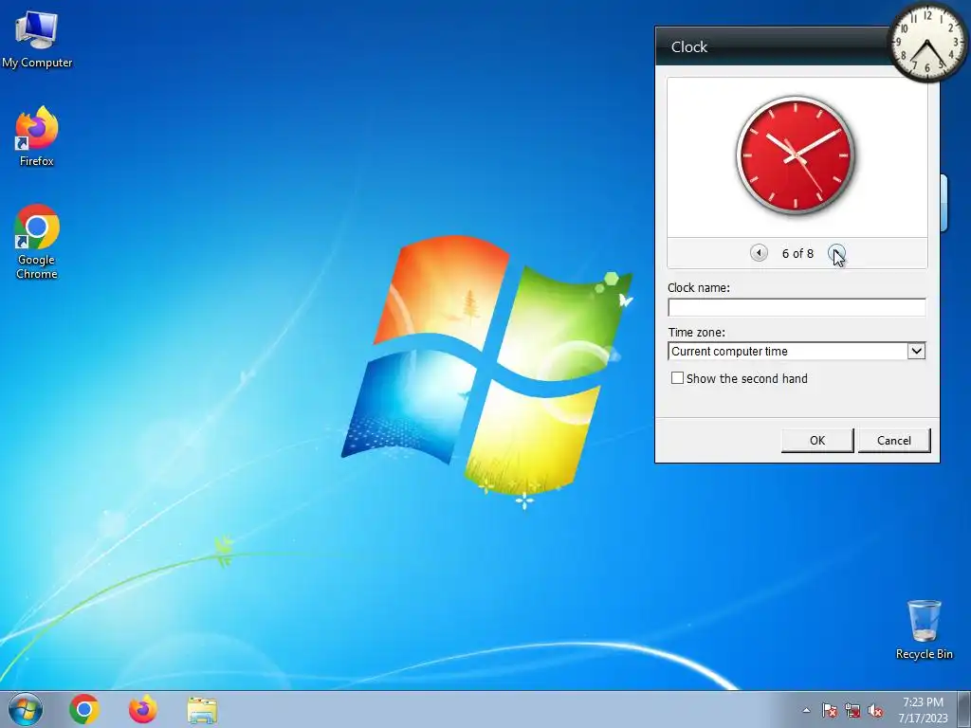Click the 'Clock name:' label

699,287
